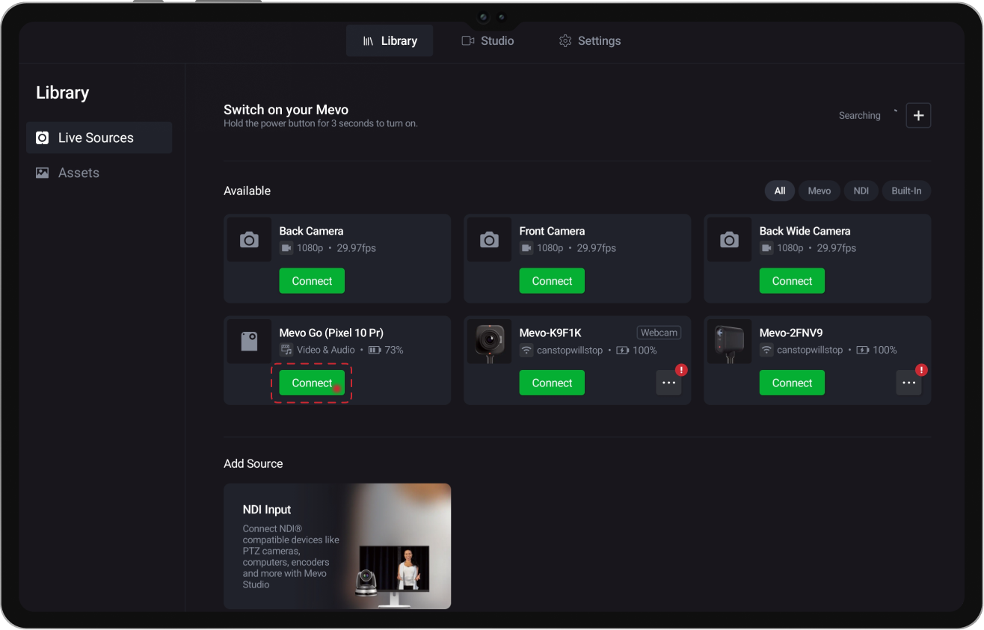Filter sources by Mevo
Viewport: 984px width, 630px height.
coord(819,191)
